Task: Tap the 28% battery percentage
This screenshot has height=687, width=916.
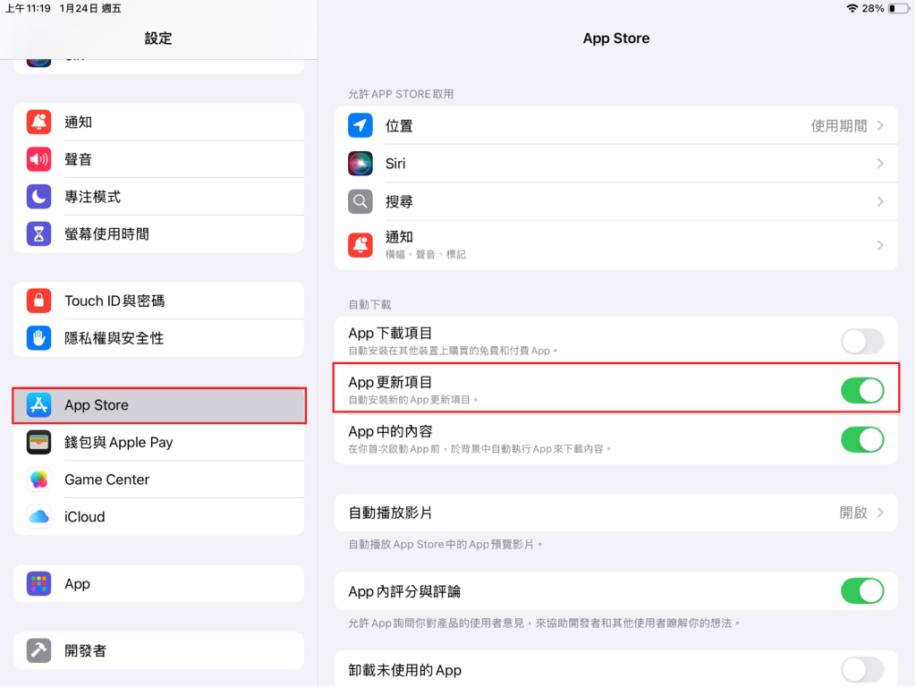Action: pos(873,8)
